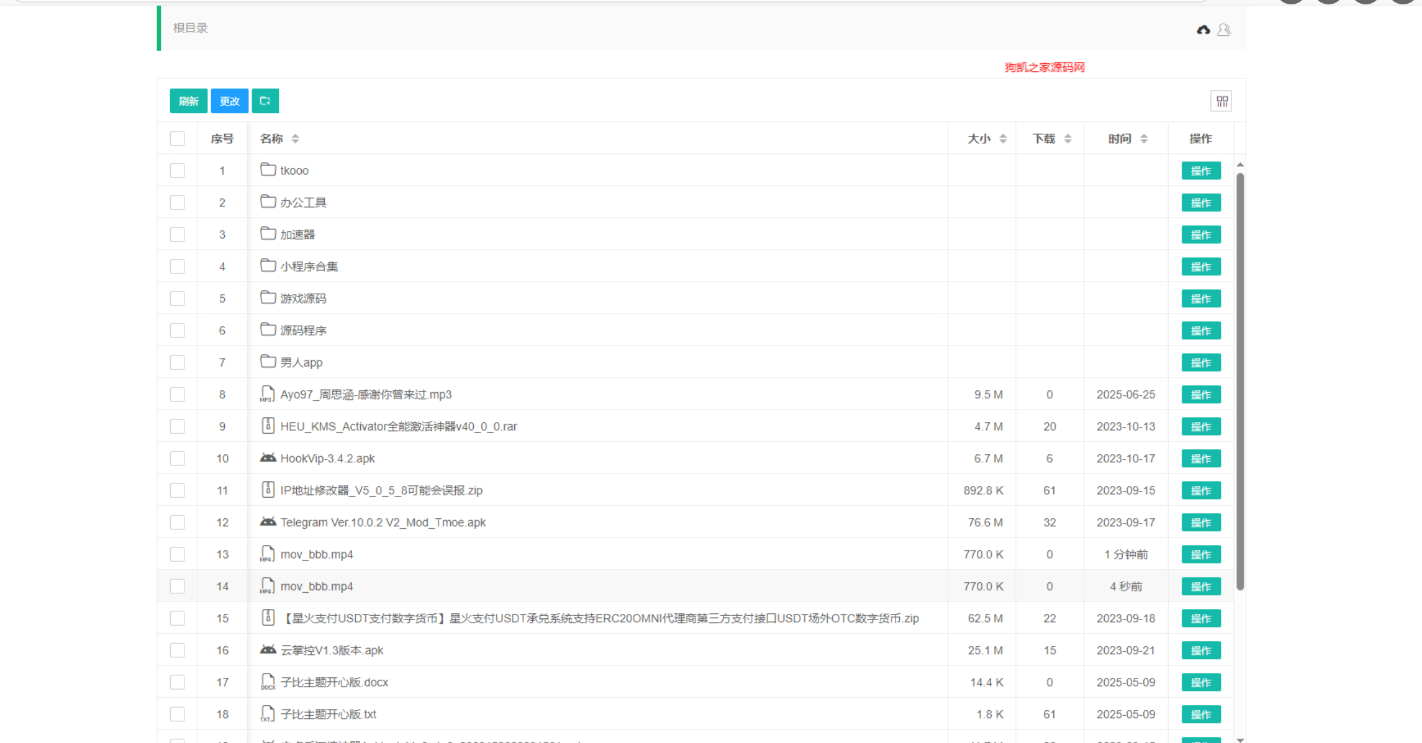
Task: Click the share/export toolbar icon button
Action: [x=265, y=101]
